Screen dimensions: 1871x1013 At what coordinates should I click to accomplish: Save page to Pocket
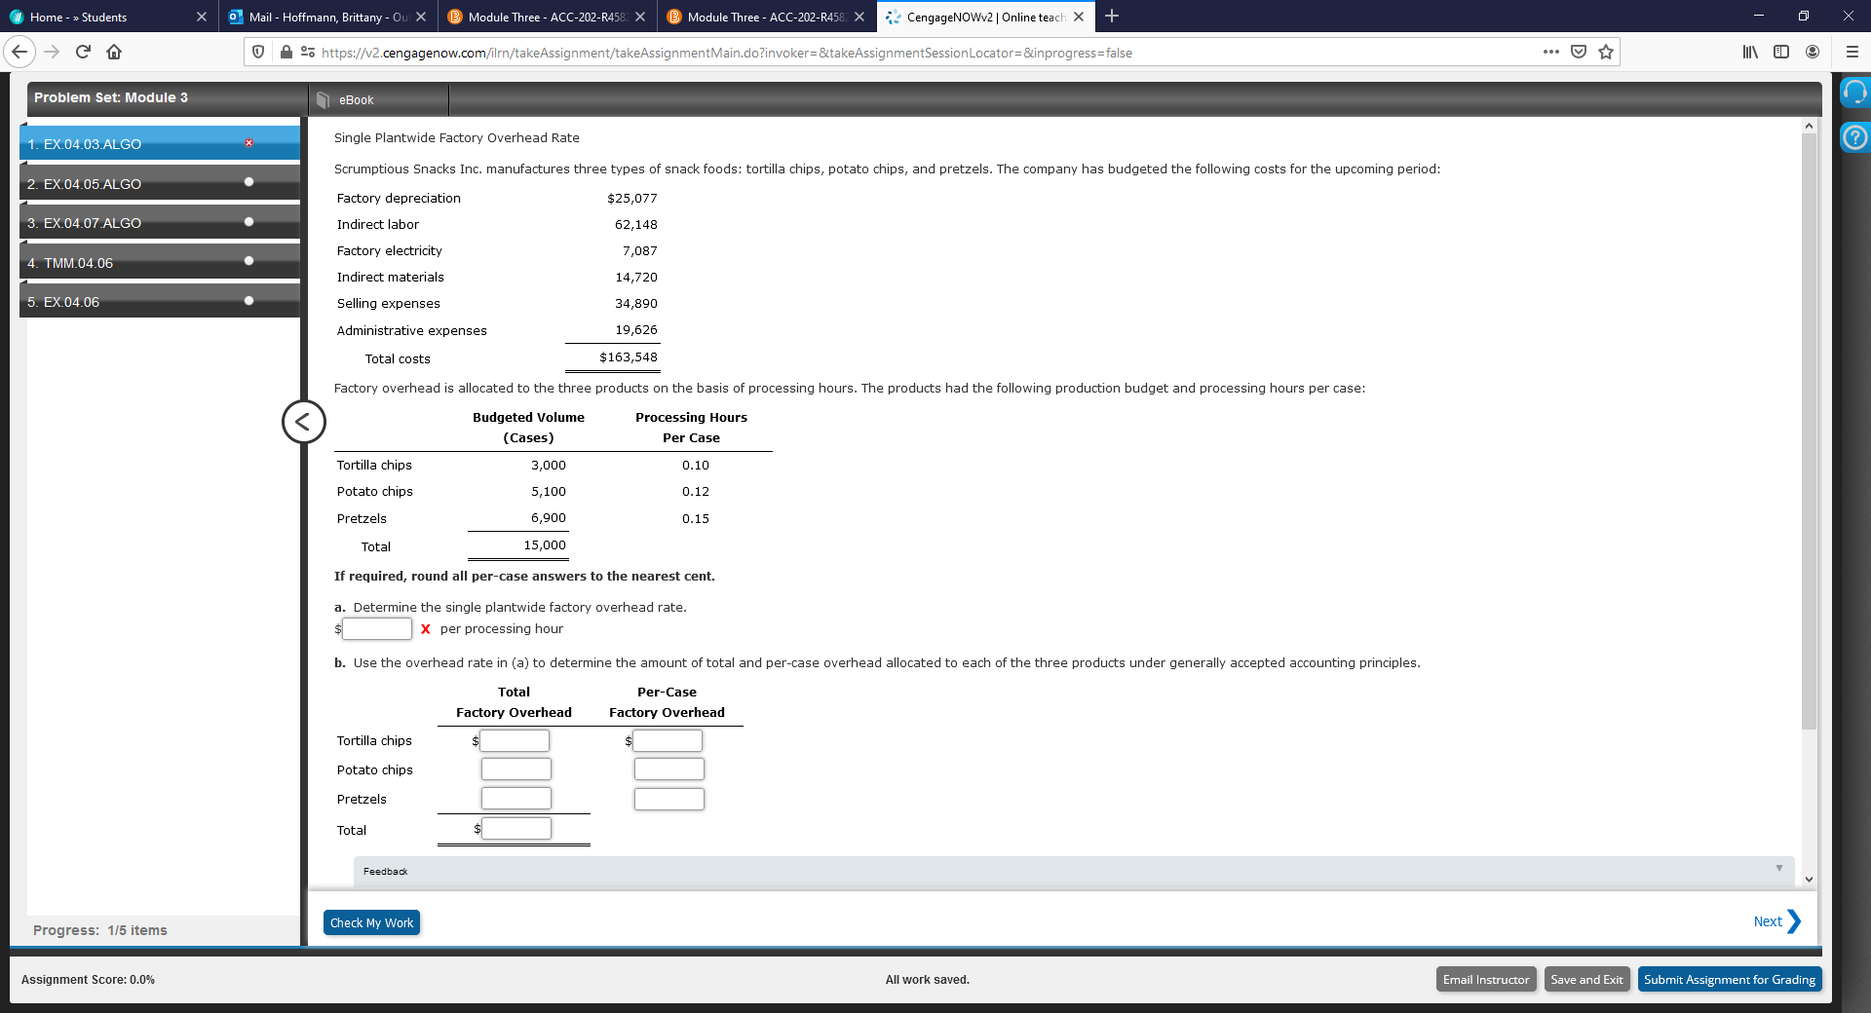pyautogui.click(x=1579, y=52)
